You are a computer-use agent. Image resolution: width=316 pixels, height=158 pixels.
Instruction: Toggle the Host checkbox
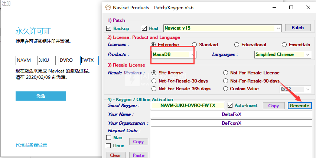pos(144,28)
